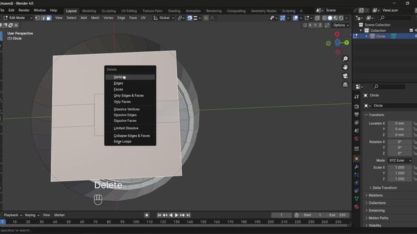Select Only Edges & Faces option

coord(130,96)
